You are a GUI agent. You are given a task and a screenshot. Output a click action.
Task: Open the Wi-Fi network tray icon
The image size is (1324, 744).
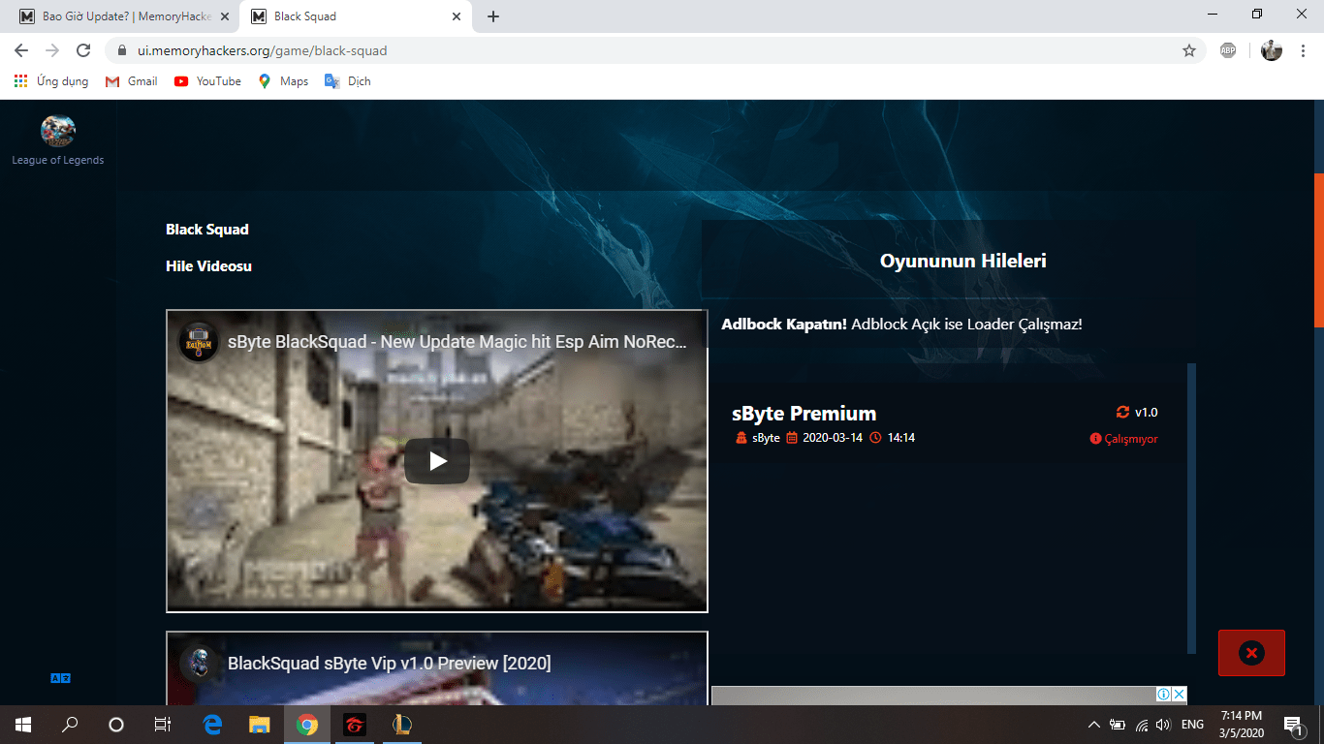coord(1142,725)
